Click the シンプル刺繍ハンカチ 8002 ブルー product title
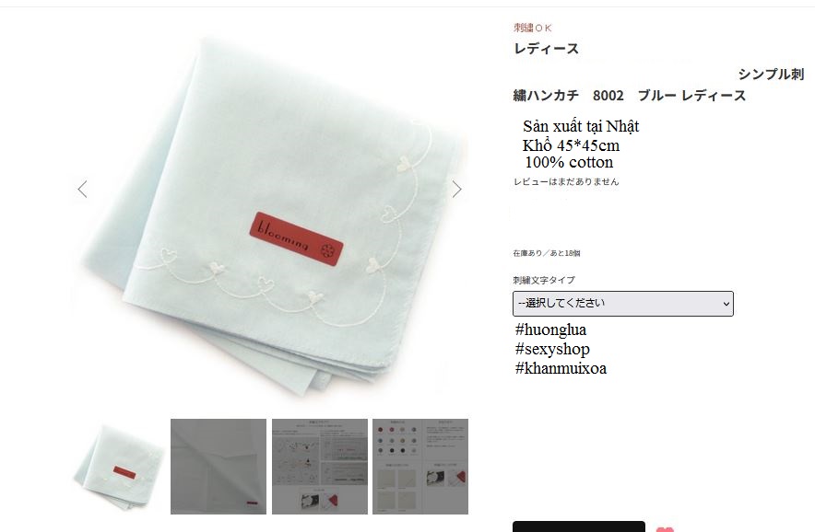 pos(658,85)
